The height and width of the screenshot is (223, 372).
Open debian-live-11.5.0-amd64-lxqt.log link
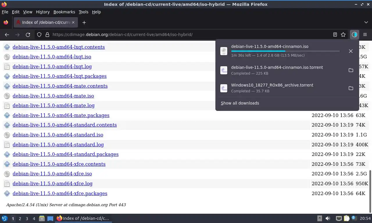tap(52, 66)
